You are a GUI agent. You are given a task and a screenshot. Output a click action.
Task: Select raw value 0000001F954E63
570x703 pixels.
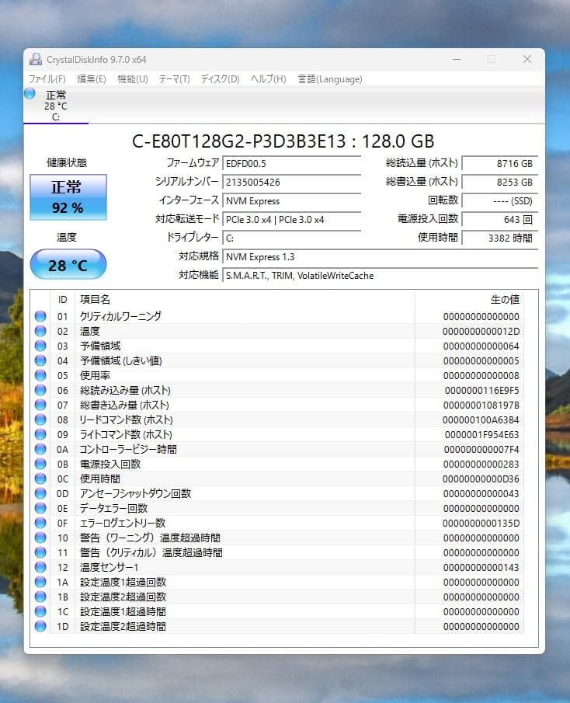482,435
